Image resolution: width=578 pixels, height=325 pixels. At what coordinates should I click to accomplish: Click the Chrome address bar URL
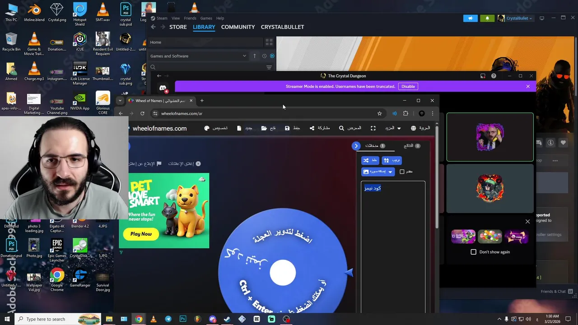pos(182,113)
